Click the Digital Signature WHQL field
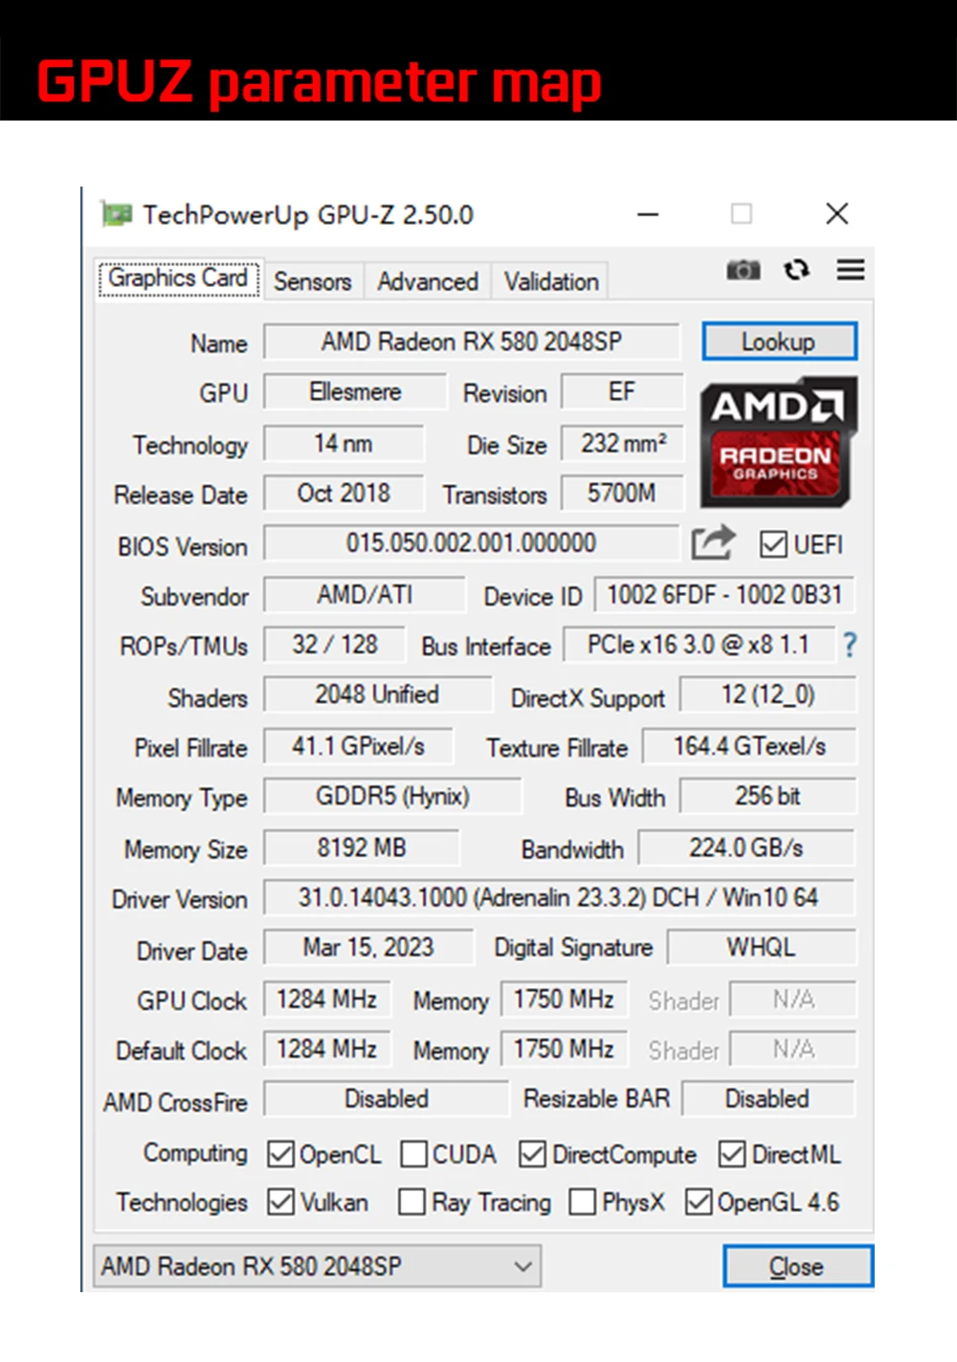The height and width of the screenshot is (1362, 957). 761,947
